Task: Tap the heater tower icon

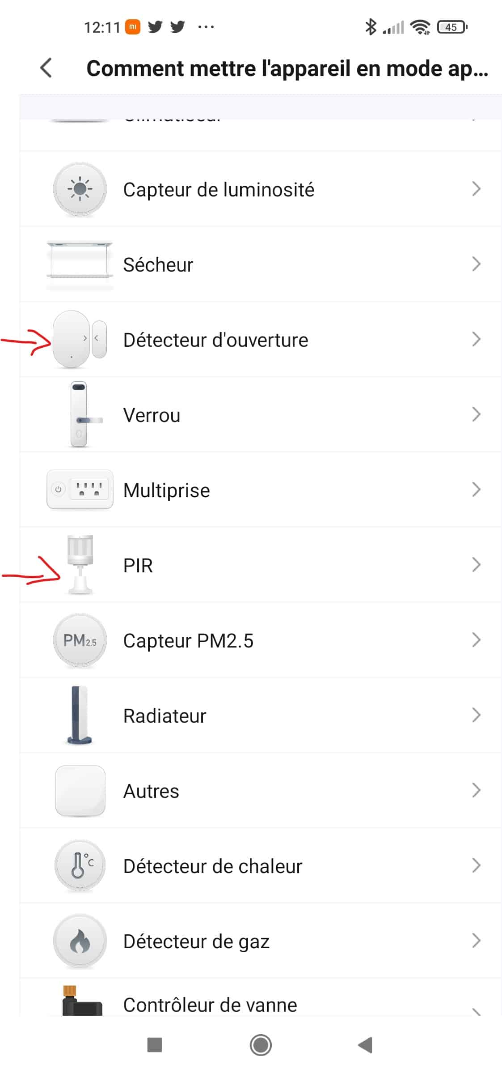Action: [x=80, y=715]
